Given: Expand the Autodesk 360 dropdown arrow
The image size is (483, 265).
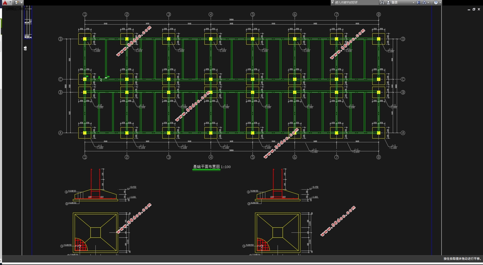Looking at the screenshot, I should click(428, 3).
